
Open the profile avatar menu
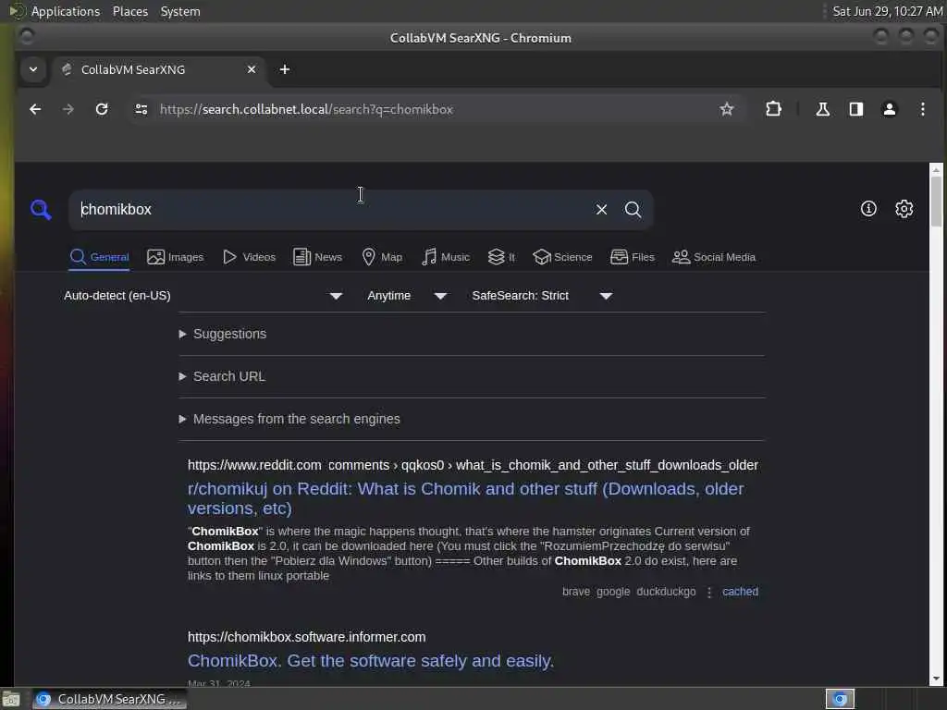889,109
